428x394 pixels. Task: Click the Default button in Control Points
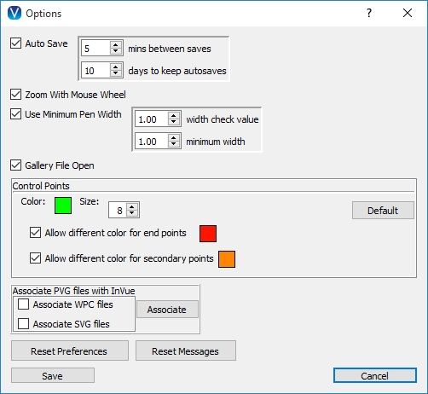383,211
